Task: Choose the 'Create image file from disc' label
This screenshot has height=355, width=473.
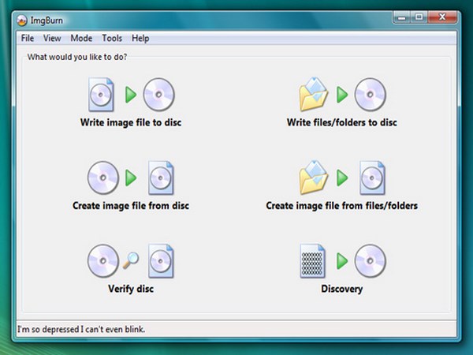Action: [131, 206]
